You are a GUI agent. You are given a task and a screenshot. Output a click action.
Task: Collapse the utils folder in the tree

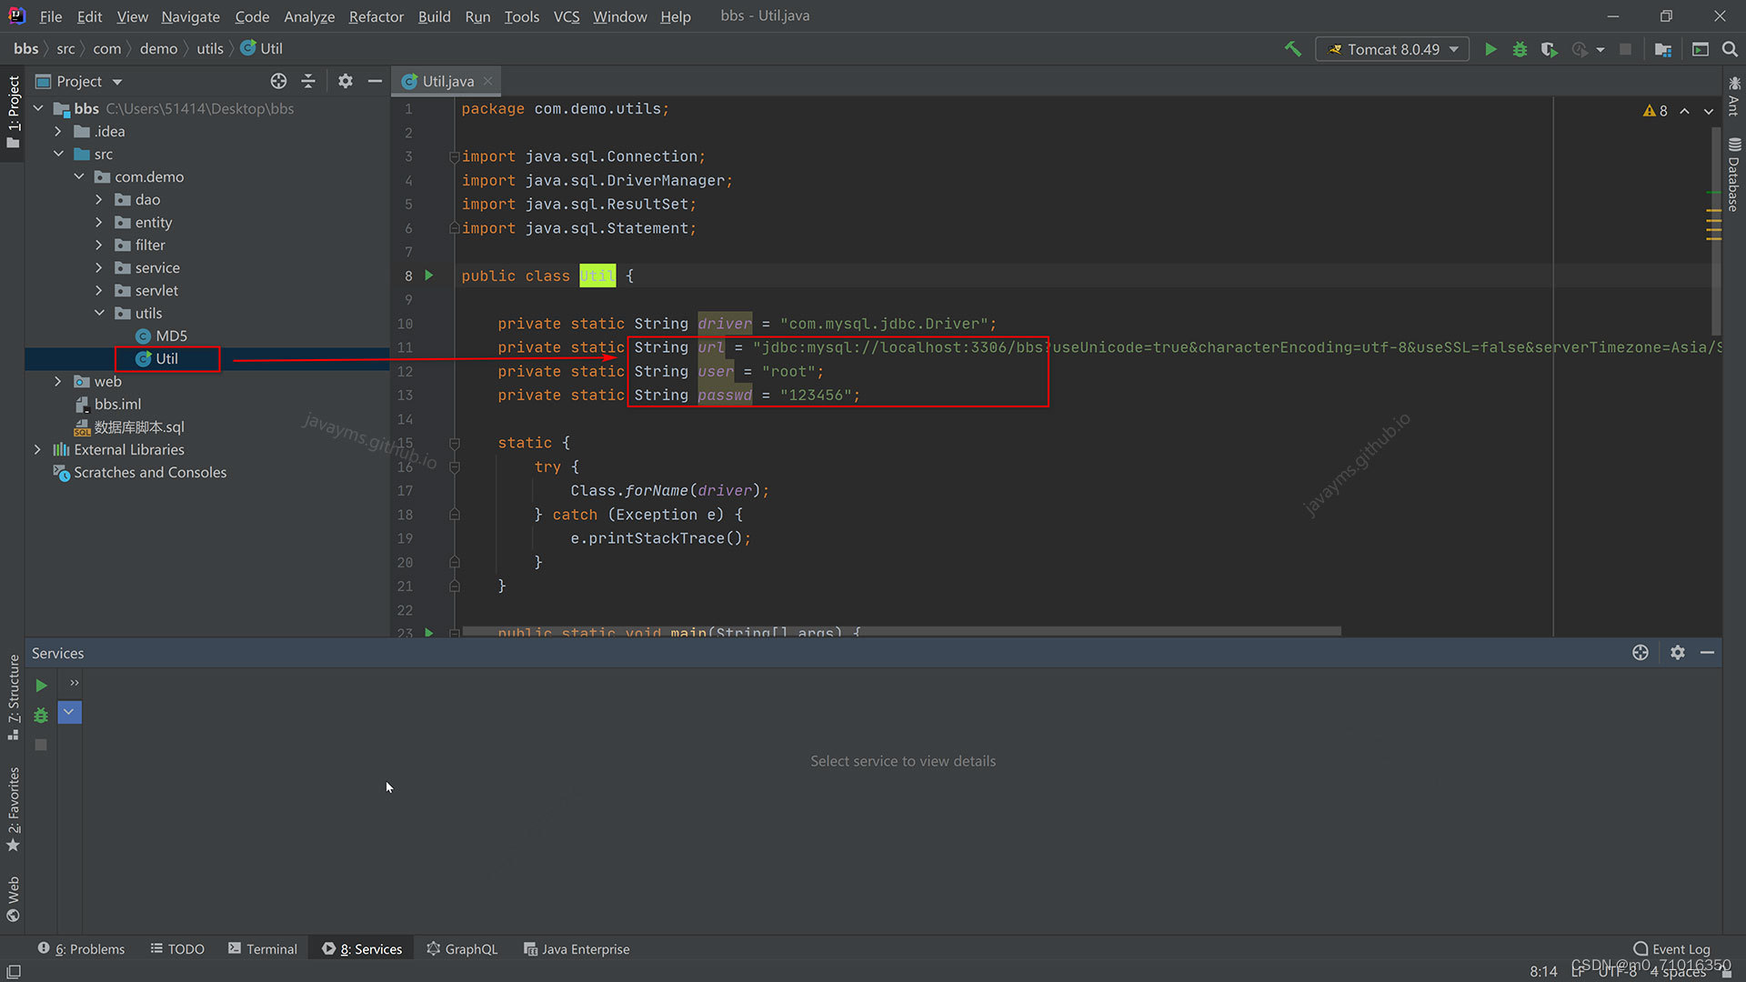tap(99, 313)
